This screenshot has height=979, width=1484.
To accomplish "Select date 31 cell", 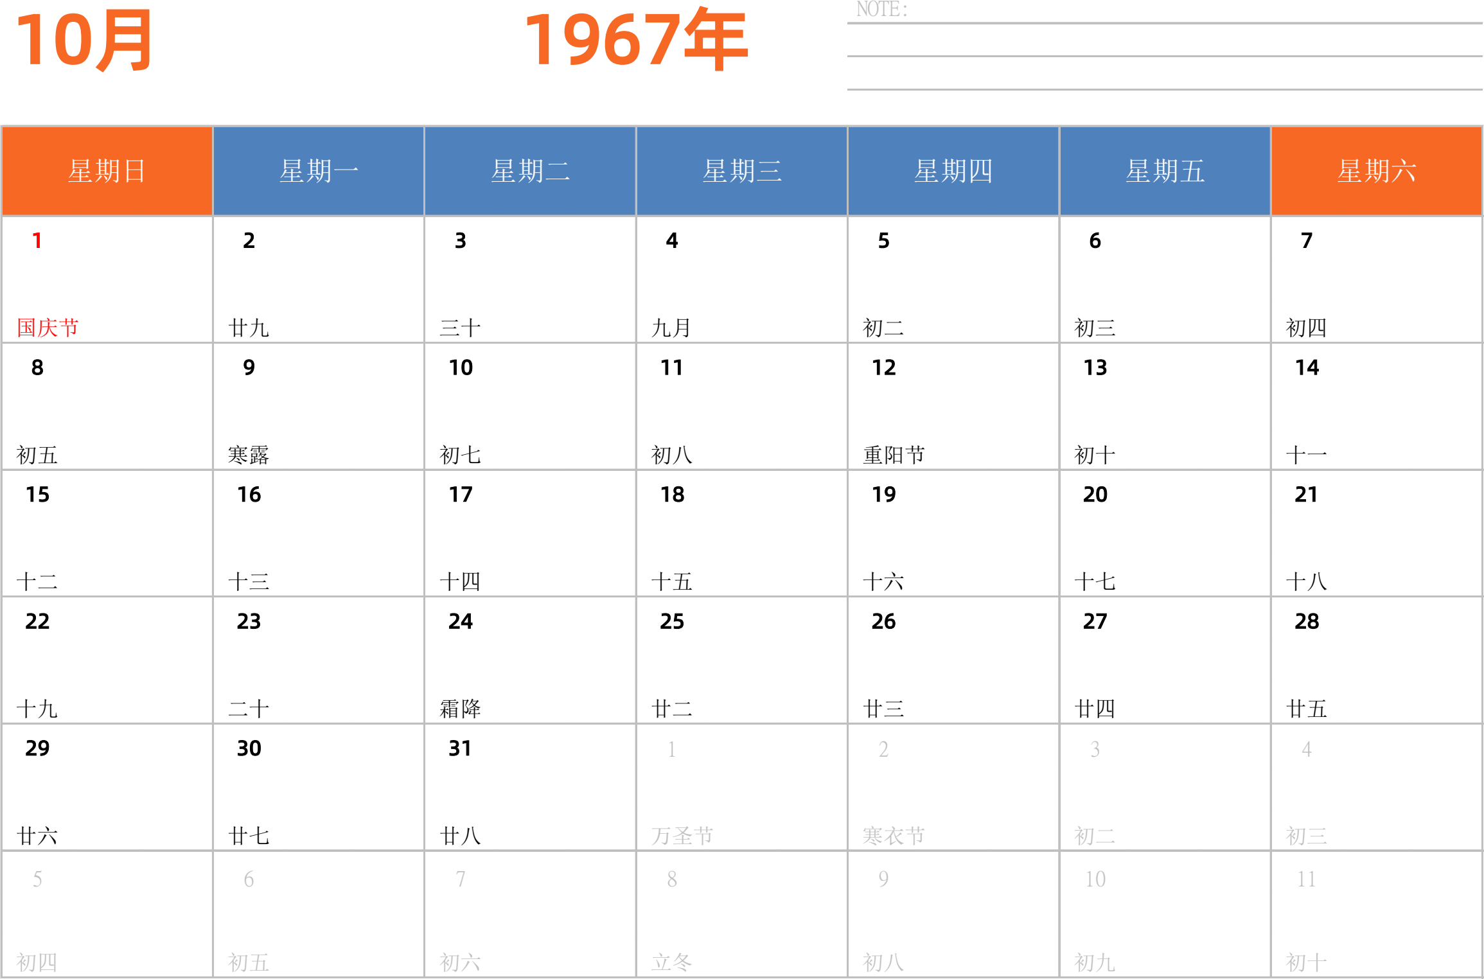I will pos(530,787).
